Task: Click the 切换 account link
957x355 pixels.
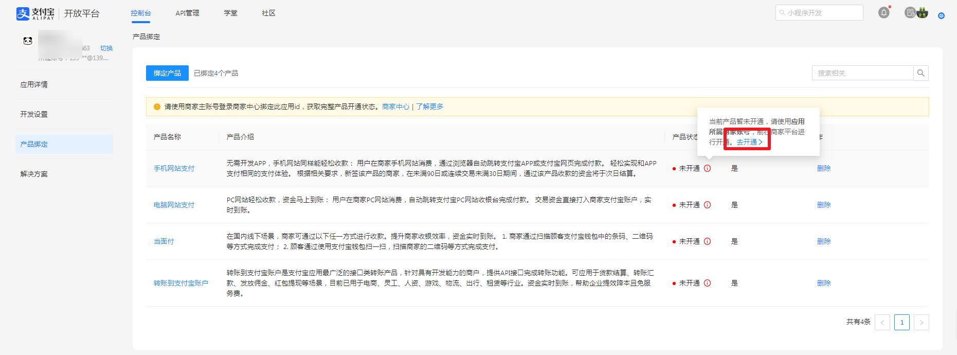Action: [106, 48]
